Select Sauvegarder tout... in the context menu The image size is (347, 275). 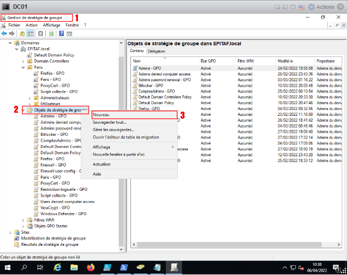(110, 122)
